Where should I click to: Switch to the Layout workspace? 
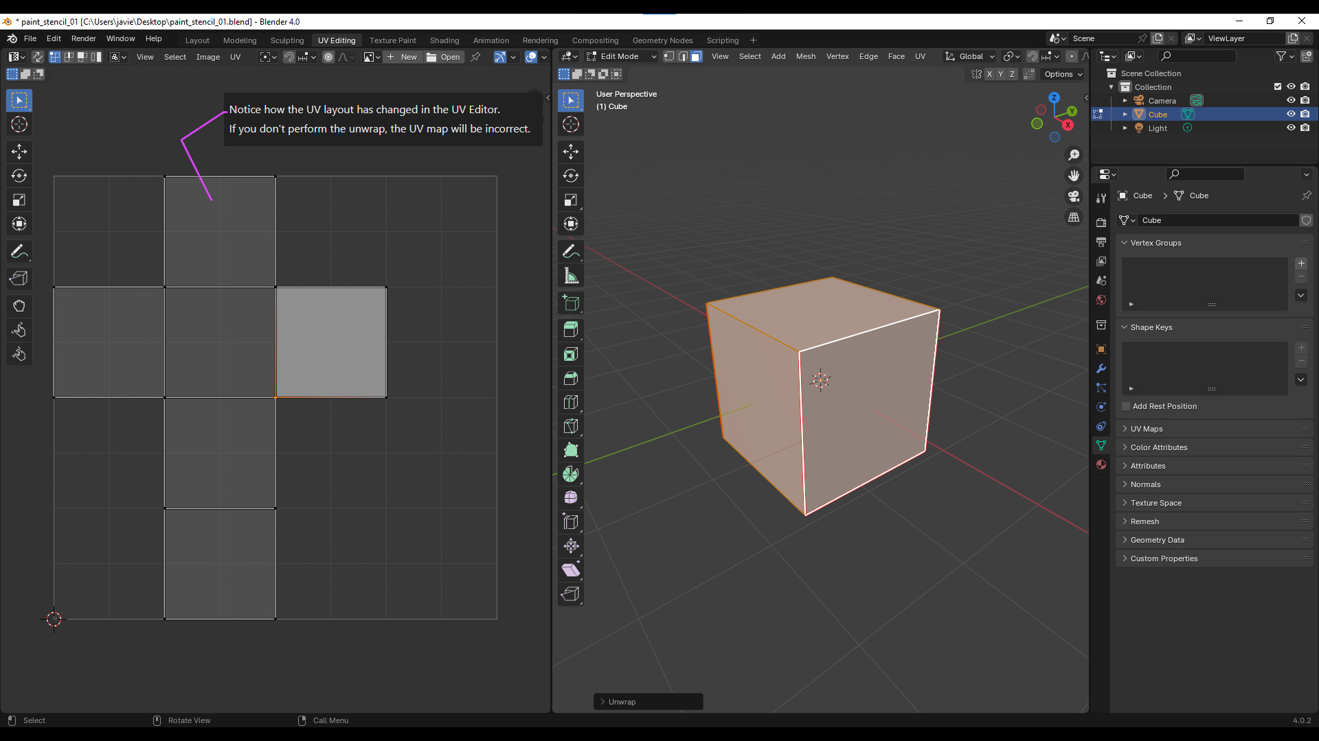[x=197, y=40]
